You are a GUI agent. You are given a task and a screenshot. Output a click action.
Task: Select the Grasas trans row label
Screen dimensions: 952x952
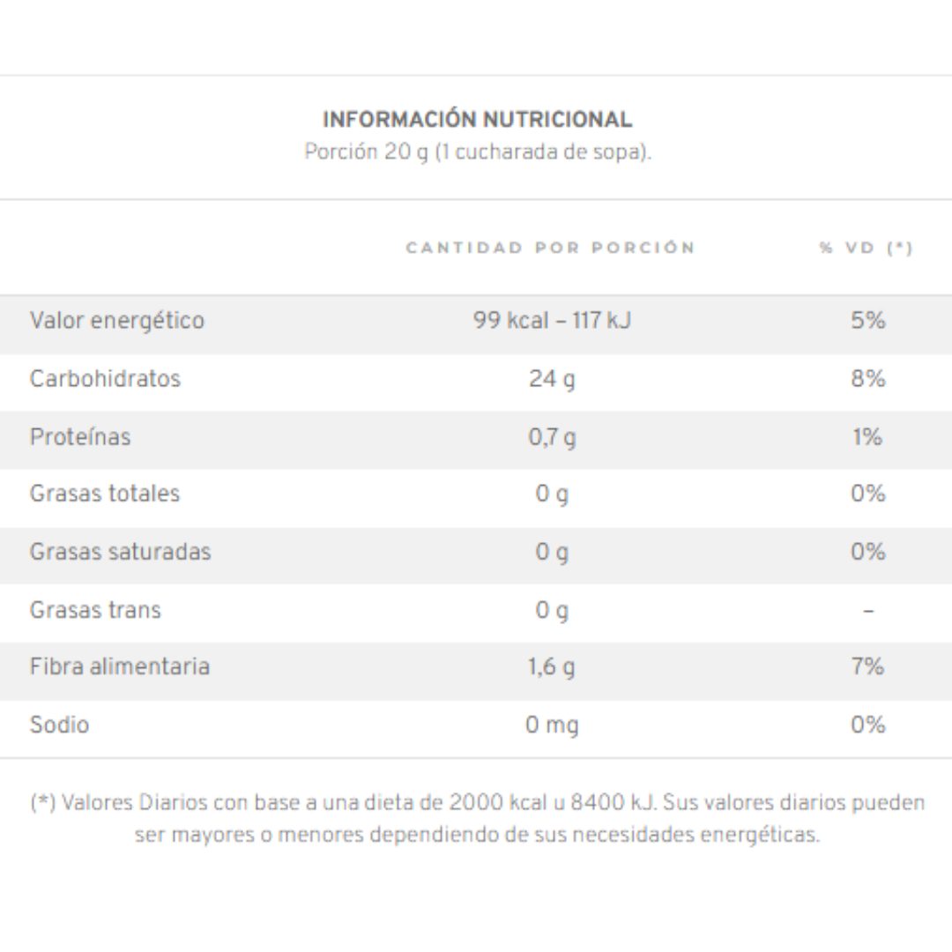click(x=95, y=610)
